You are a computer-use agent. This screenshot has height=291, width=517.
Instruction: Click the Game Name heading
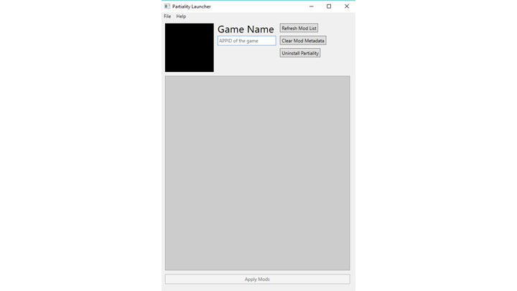246,29
